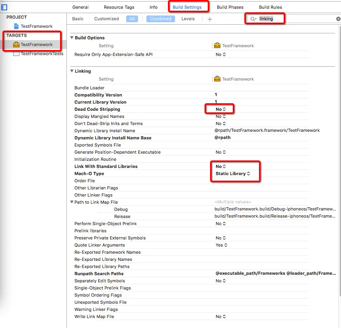Open Link With Standard Libraries dropdown
The height and width of the screenshot is (328, 341).
pyautogui.click(x=220, y=166)
